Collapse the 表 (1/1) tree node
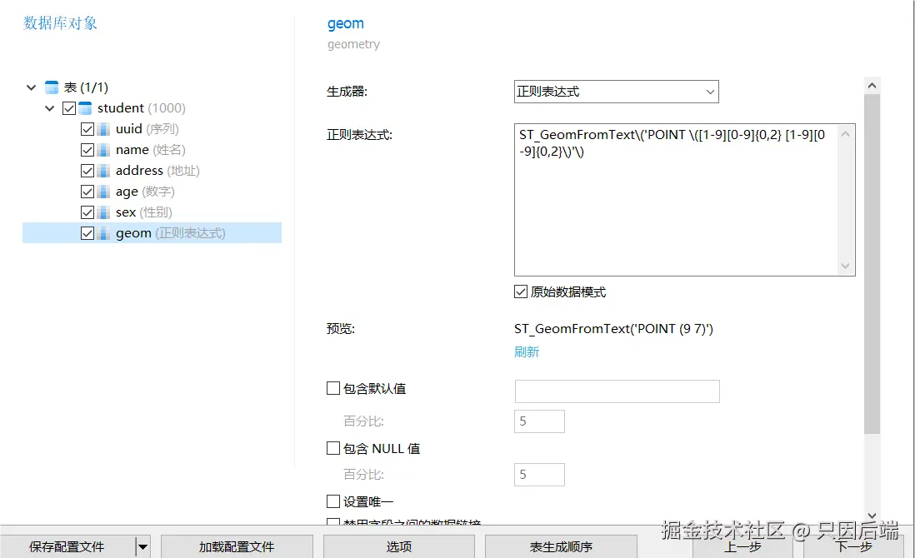This screenshot has width=915, height=558. click(31, 87)
